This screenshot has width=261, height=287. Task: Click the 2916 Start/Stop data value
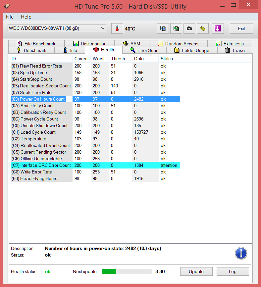tap(139, 79)
